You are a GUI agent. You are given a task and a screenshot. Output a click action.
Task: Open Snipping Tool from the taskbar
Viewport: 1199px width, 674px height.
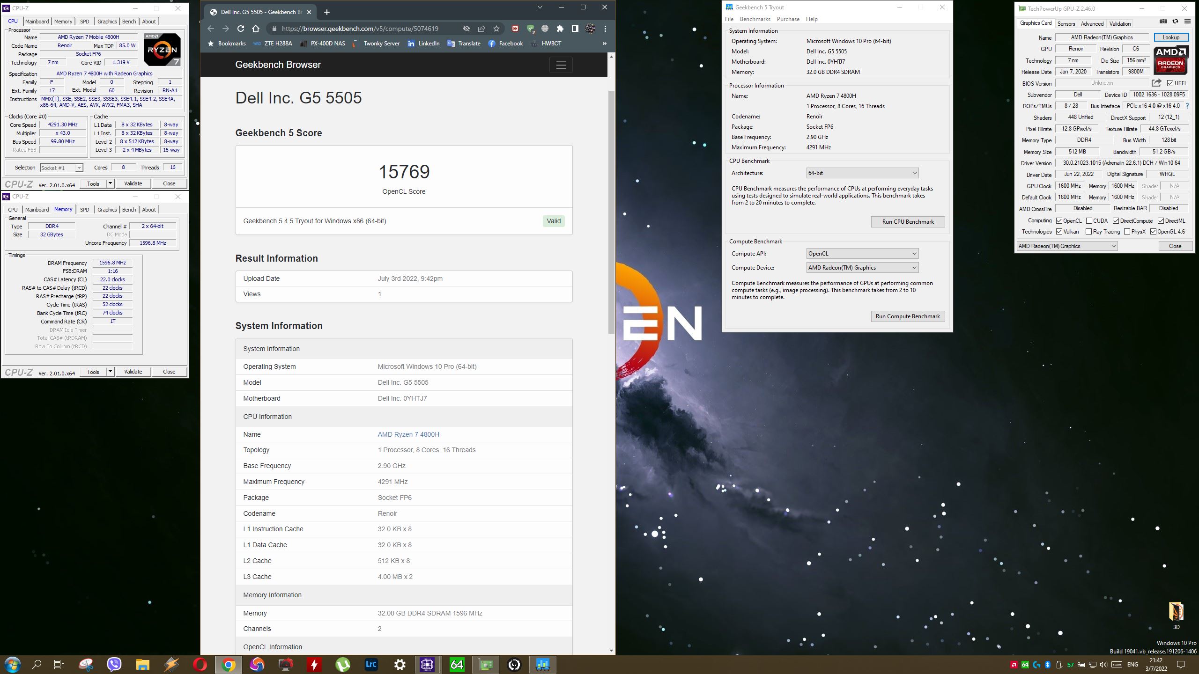86,664
